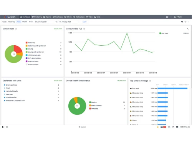Select the Yesterday period
This screenshot has width=192, height=144.
12,22
